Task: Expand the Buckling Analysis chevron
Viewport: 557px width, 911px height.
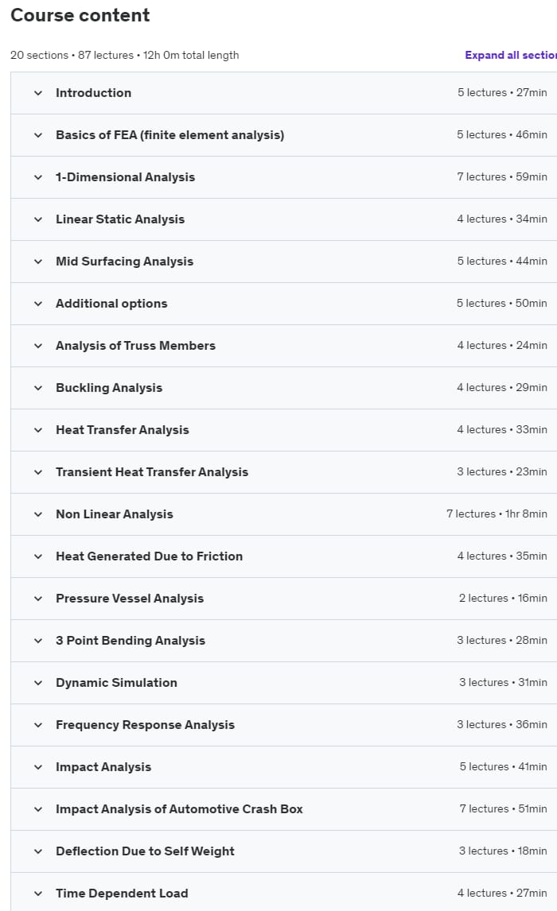Action: tap(37, 388)
